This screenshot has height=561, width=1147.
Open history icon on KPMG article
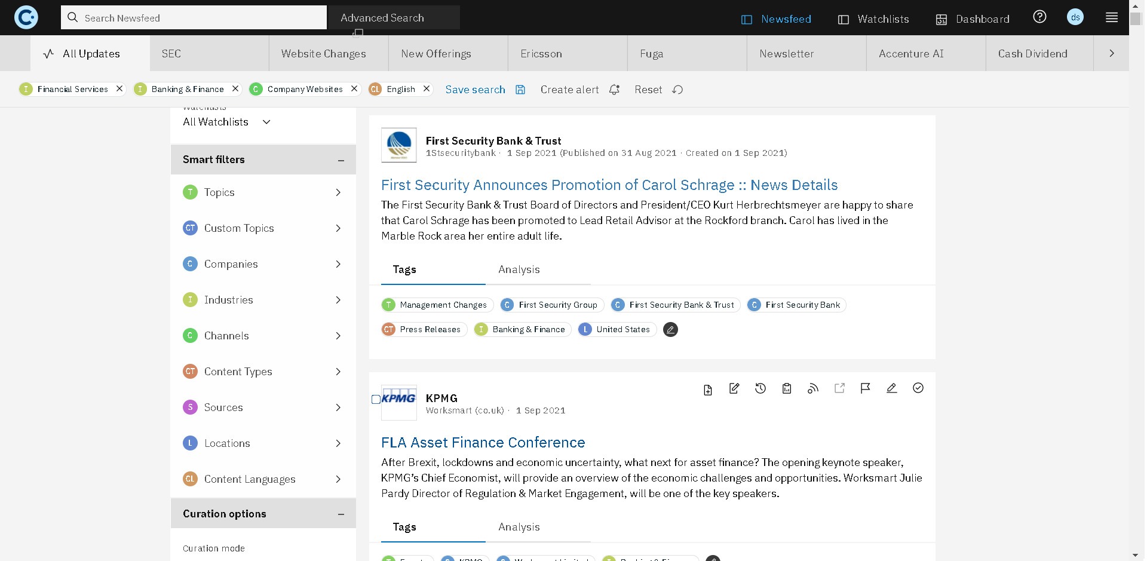760,388
